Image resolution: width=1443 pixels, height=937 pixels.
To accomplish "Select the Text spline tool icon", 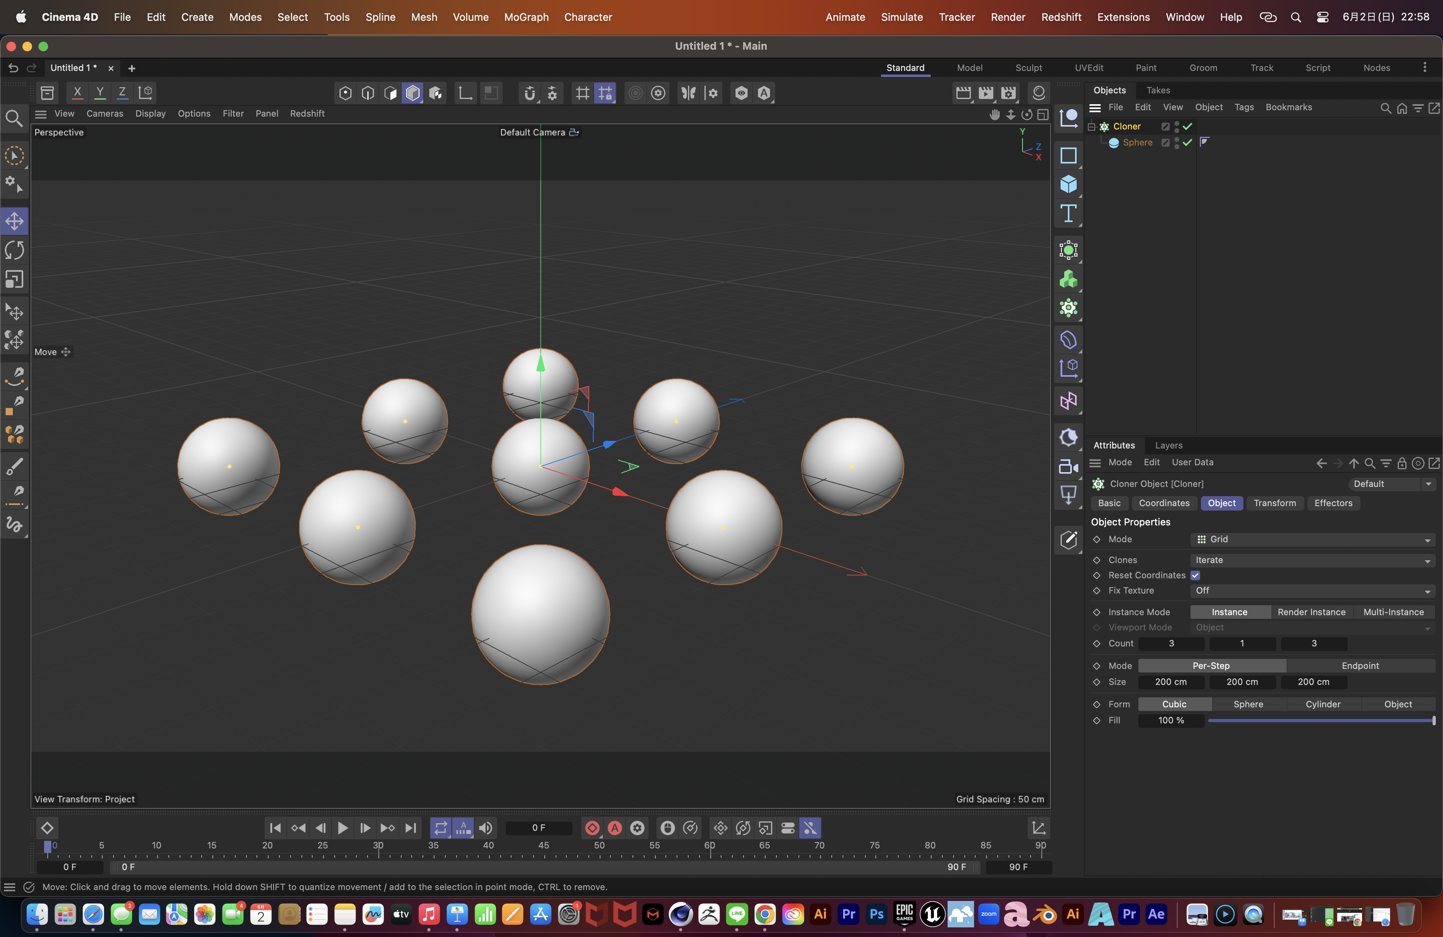I will 1068,213.
